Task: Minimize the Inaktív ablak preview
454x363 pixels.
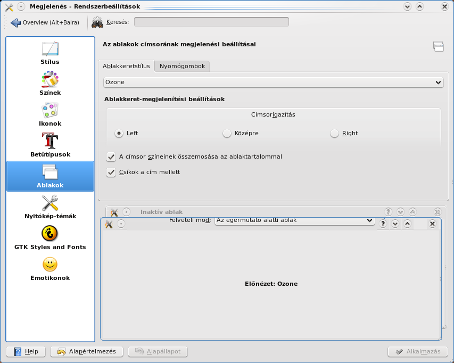Action: tap(400, 212)
